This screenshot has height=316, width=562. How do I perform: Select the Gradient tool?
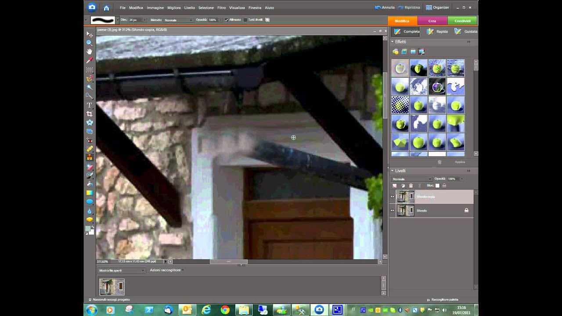(90, 193)
